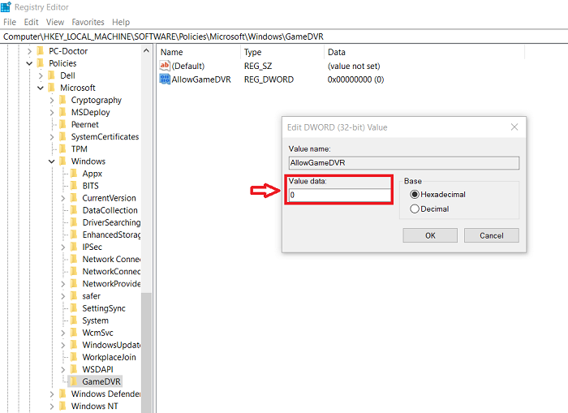Open the Edit menu
Screen dimensions: 568x413
point(31,22)
